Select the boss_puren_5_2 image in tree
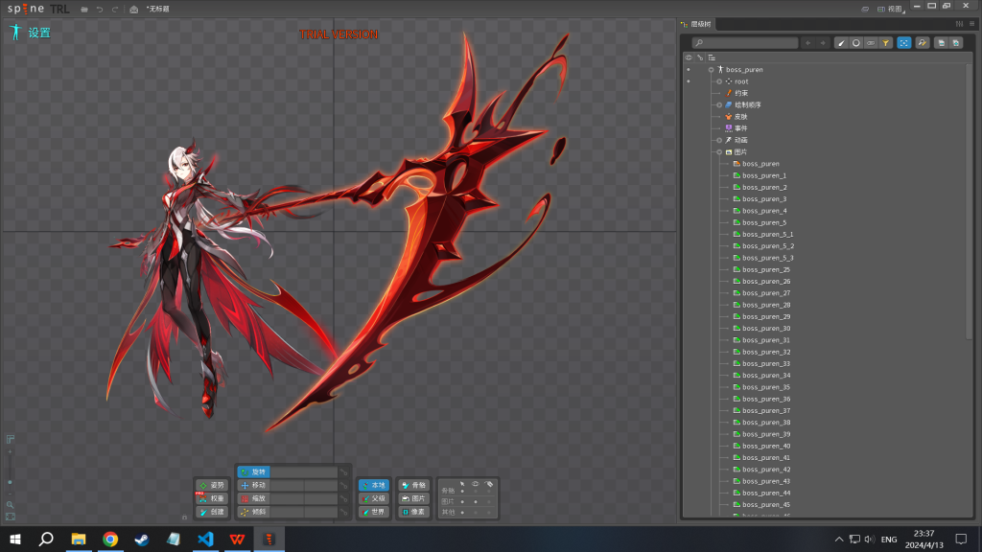The image size is (982, 552). point(768,246)
